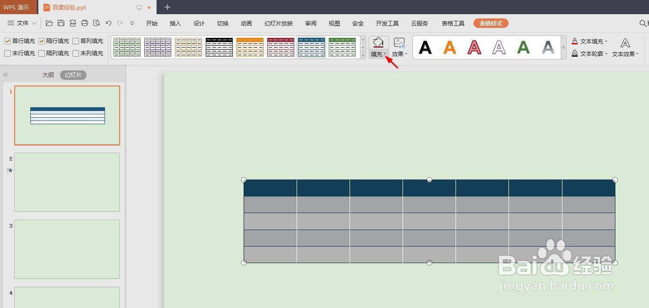The image size is (649, 308).
Task: Click the text effects A icon
Action: (625, 43)
